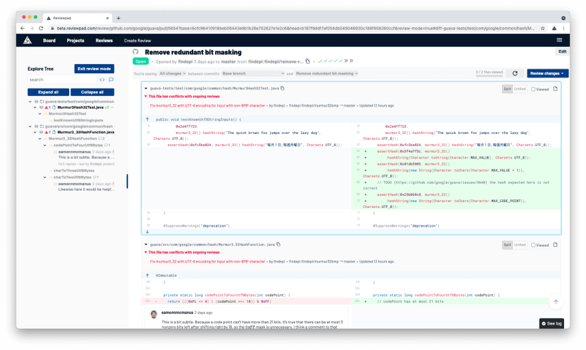
Task: Open the first diff's Fix murmur3_32 with UTF-8 link
Action: pos(207,105)
